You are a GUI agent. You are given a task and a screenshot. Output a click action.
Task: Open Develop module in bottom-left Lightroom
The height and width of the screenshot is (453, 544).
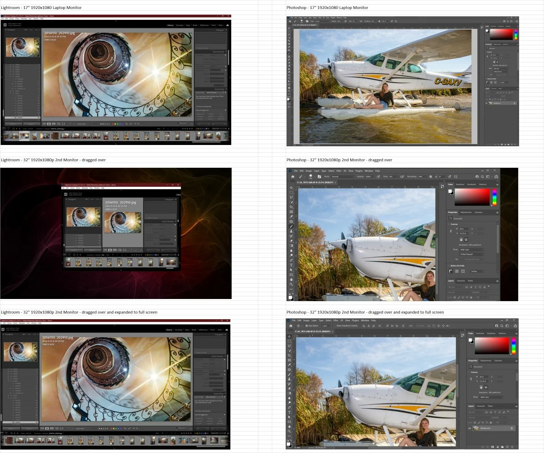point(178,330)
